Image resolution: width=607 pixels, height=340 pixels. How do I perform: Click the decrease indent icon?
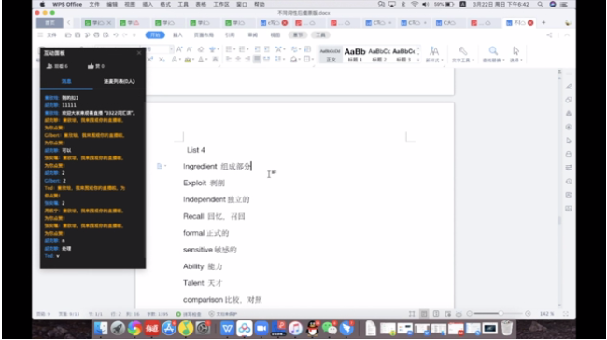point(257,49)
